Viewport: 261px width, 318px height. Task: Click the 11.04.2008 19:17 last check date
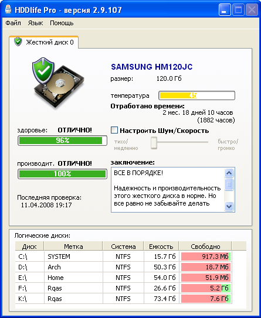click(46, 205)
